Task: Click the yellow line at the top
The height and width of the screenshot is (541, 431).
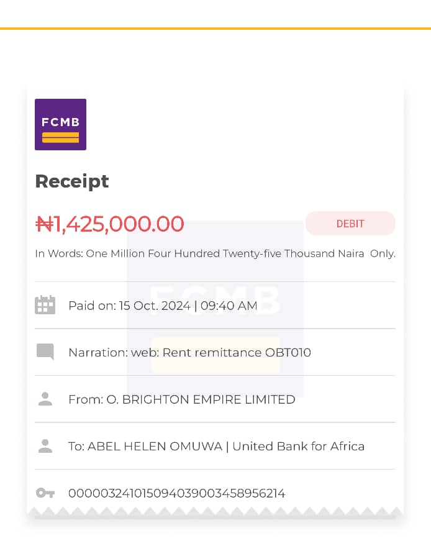Action: [x=215, y=29]
